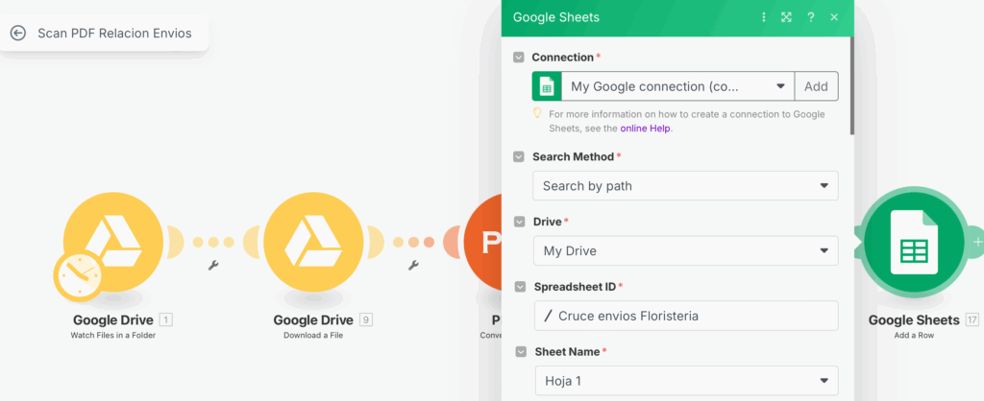Go back using the arrow beside scenario name
984x401 pixels.
click(18, 34)
